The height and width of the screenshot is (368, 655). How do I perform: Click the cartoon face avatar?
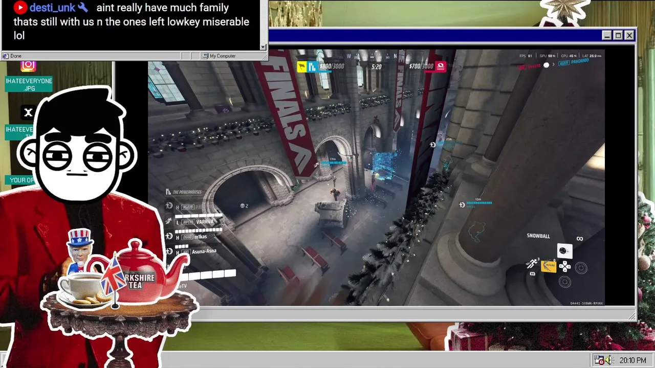tap(77, 146)
